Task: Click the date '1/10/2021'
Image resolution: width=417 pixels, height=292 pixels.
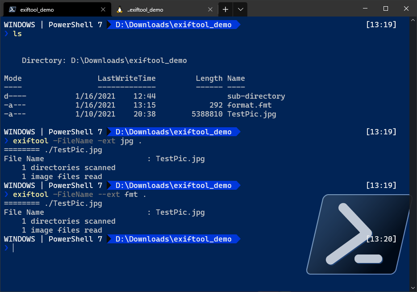Action: click(95, 114)
